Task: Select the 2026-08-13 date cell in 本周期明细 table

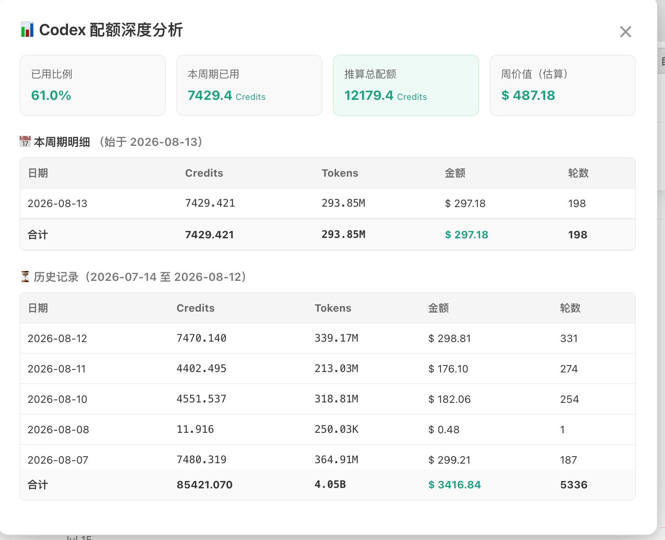Action: (57, 204)
